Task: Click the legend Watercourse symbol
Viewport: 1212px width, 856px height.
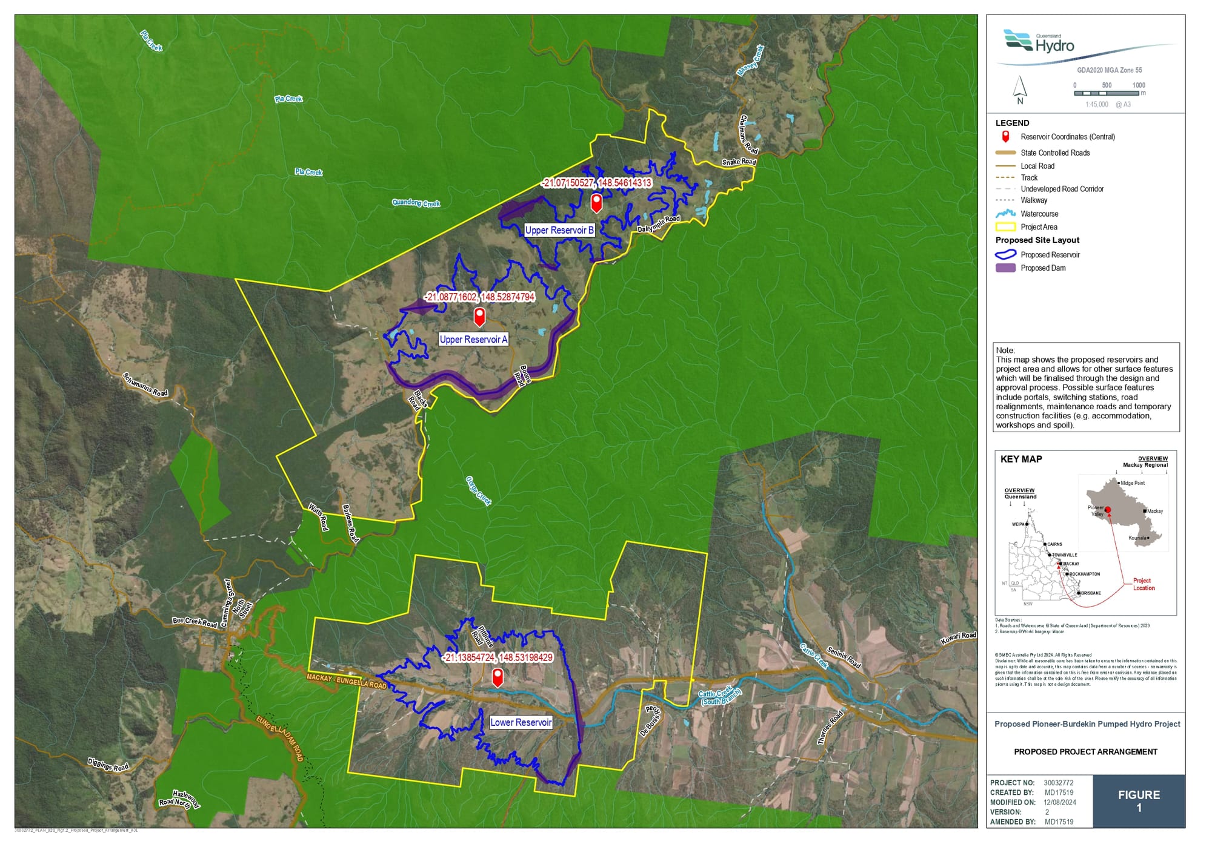Action: (x=1005, y=214)
